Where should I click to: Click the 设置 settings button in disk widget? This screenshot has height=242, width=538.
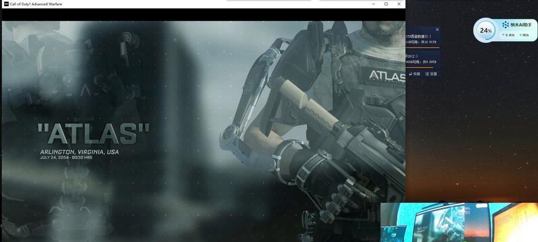pyautogui.click(x=431, y=74)
